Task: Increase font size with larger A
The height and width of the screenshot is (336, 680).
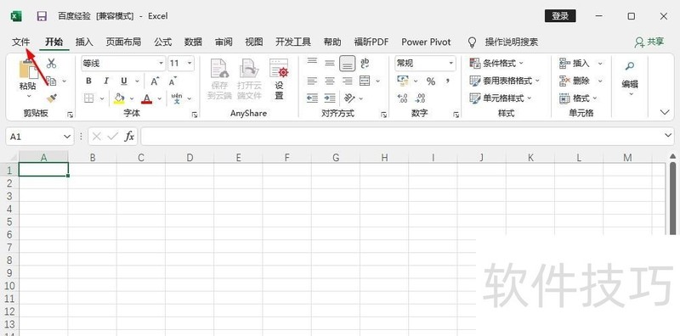Action: pos(155,81)
